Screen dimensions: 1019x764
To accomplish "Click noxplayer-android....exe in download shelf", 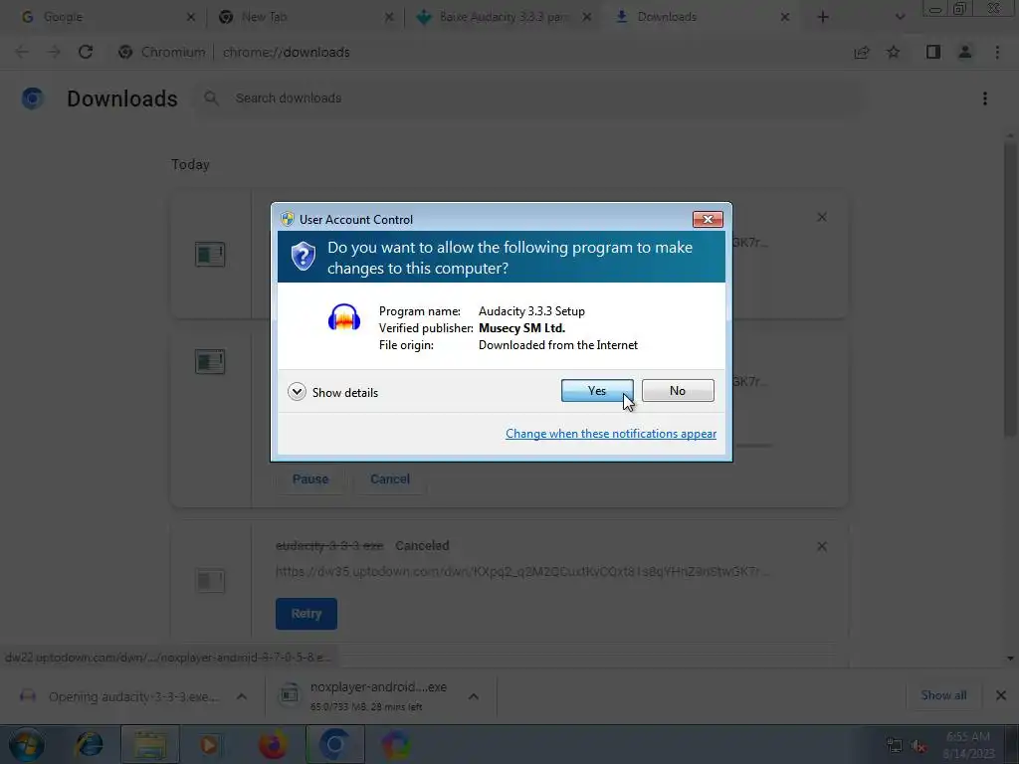I will click(378, 686).
